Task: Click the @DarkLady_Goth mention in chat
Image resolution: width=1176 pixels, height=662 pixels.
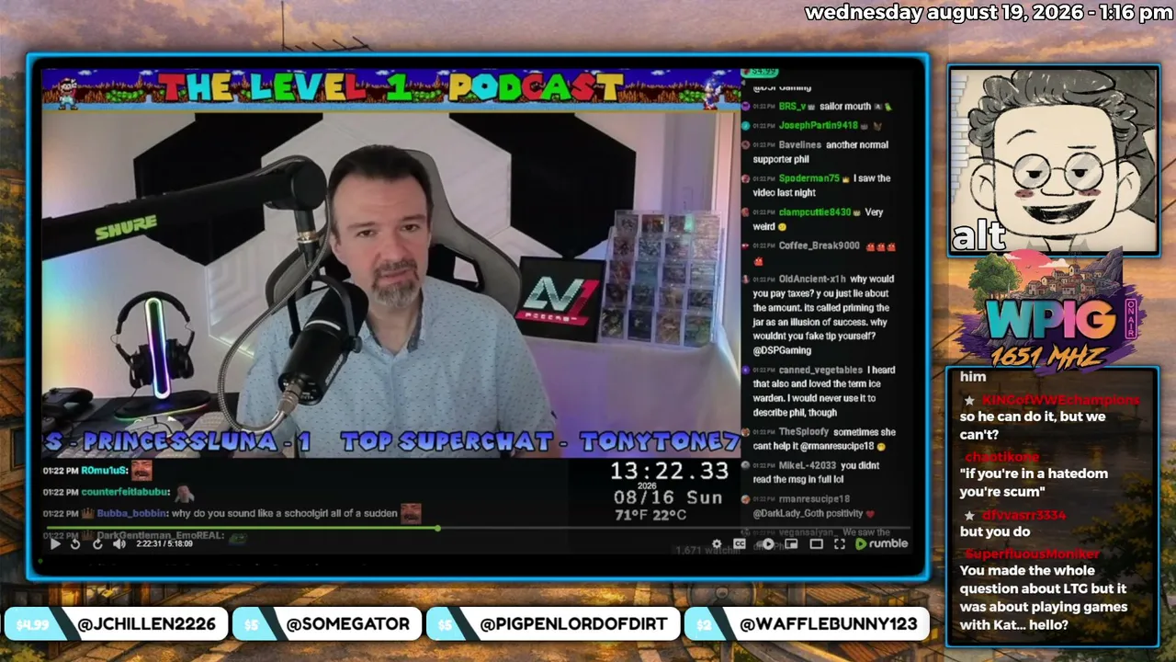Action: [788, 514]
